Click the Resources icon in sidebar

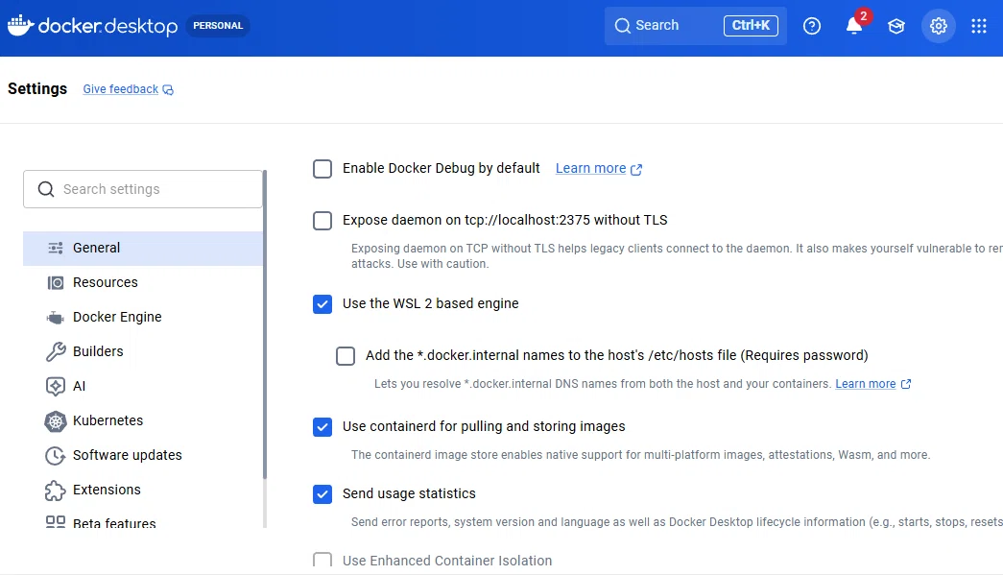(56, 283)
